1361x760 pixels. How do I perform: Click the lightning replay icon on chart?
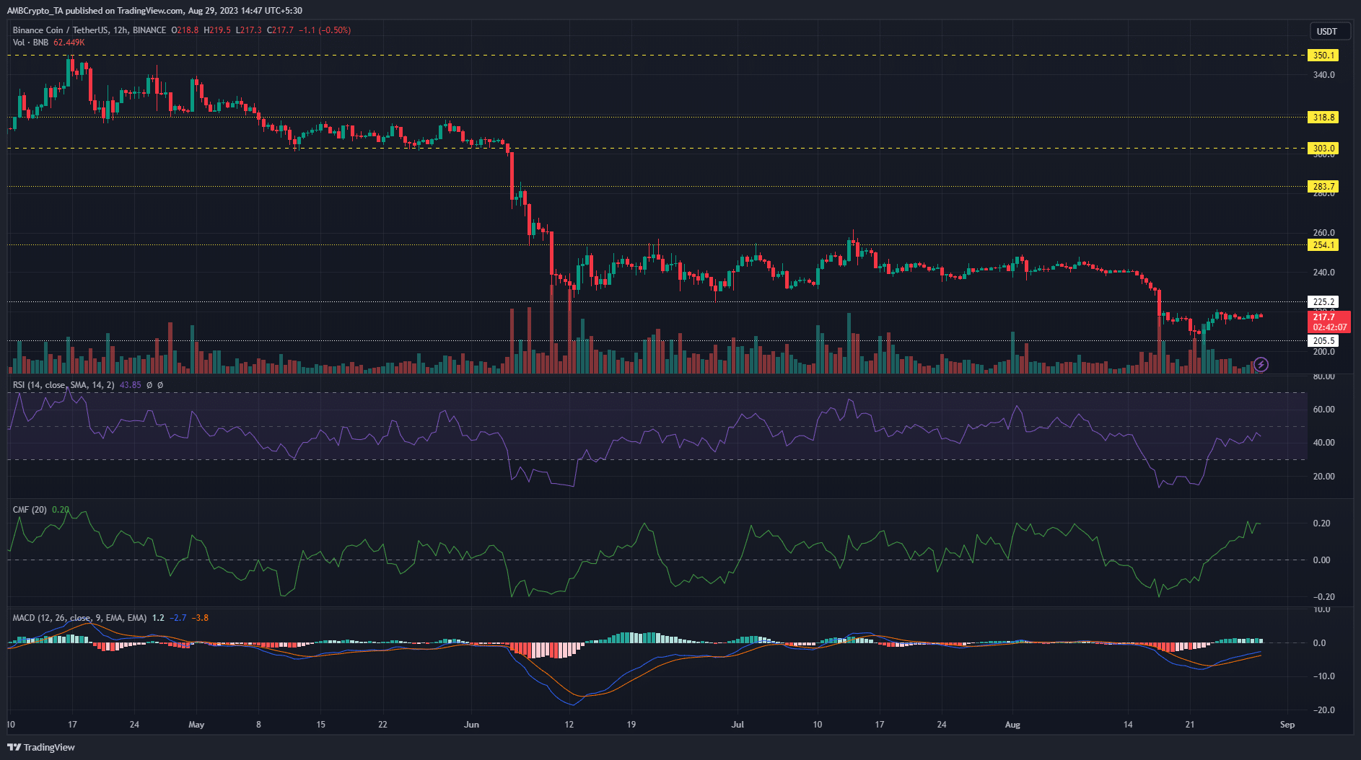point(1261,364)
